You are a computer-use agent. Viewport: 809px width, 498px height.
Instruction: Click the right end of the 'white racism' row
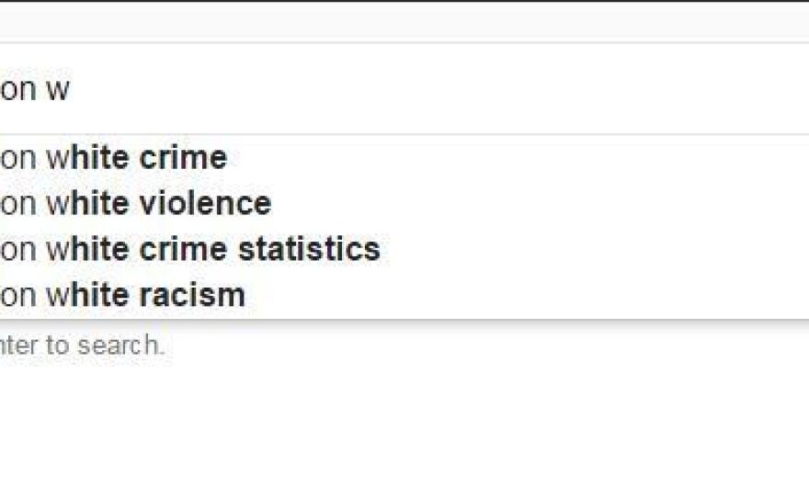click(x=754, y=295)
